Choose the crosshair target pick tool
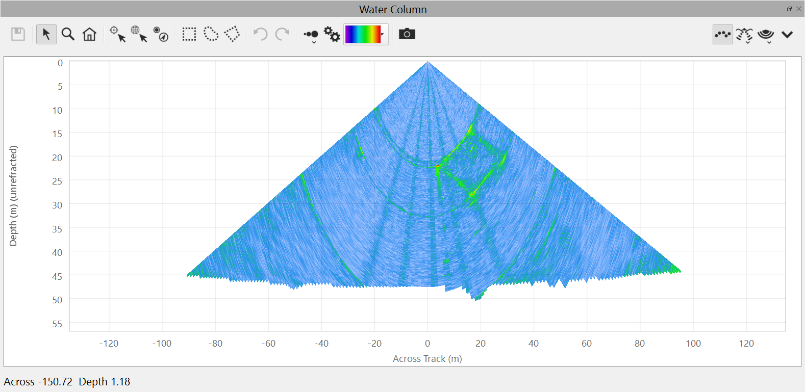 pos(117,34)
